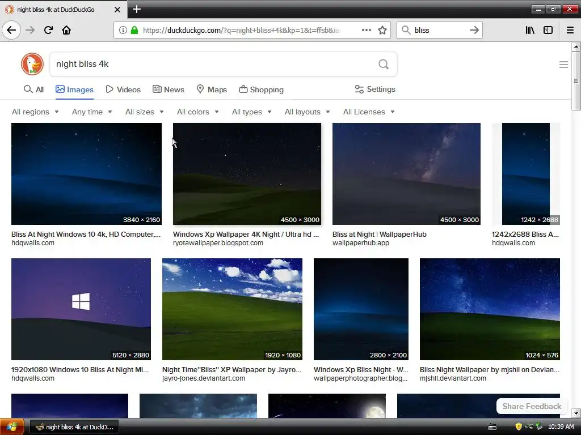Switch to the All results tab
The image size is (581, 435).
pos(33,89)
